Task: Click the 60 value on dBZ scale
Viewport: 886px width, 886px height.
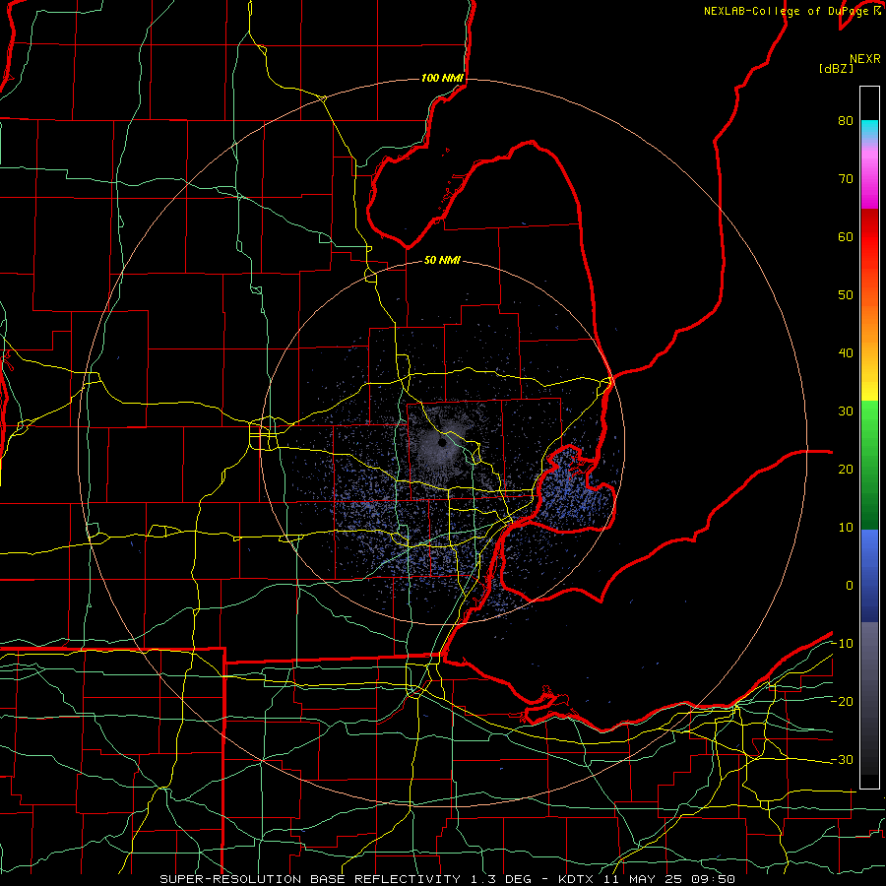Action: click(x=846, y=236)
